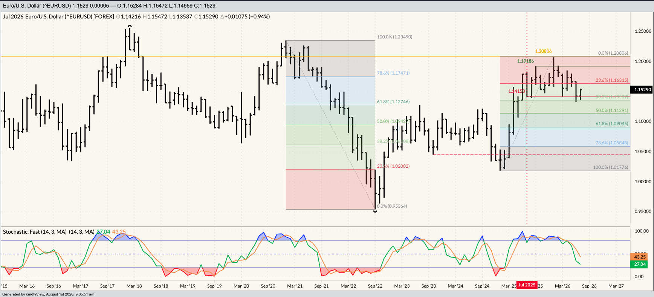
Task: Select the "Sep '18" time axis label
Action: click(161, 286)
